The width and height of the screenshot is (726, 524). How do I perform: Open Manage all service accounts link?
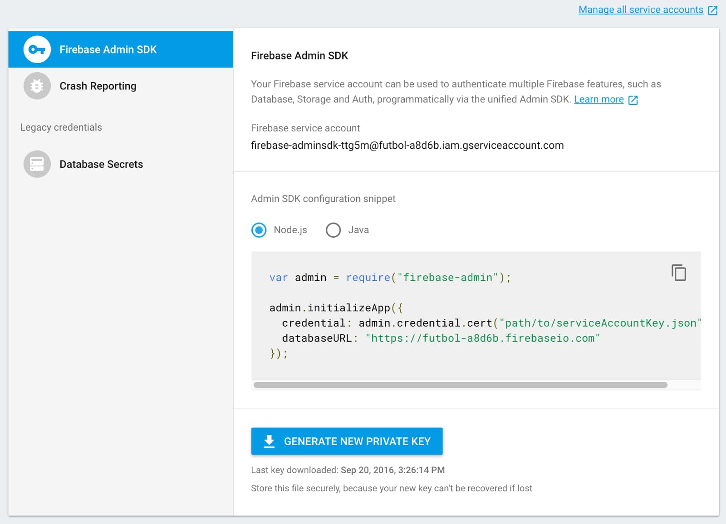coord(641,10)
